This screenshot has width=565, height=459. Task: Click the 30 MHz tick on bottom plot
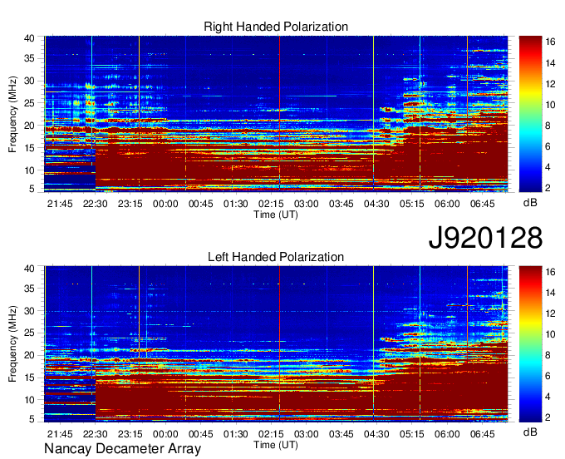point(29,311)
